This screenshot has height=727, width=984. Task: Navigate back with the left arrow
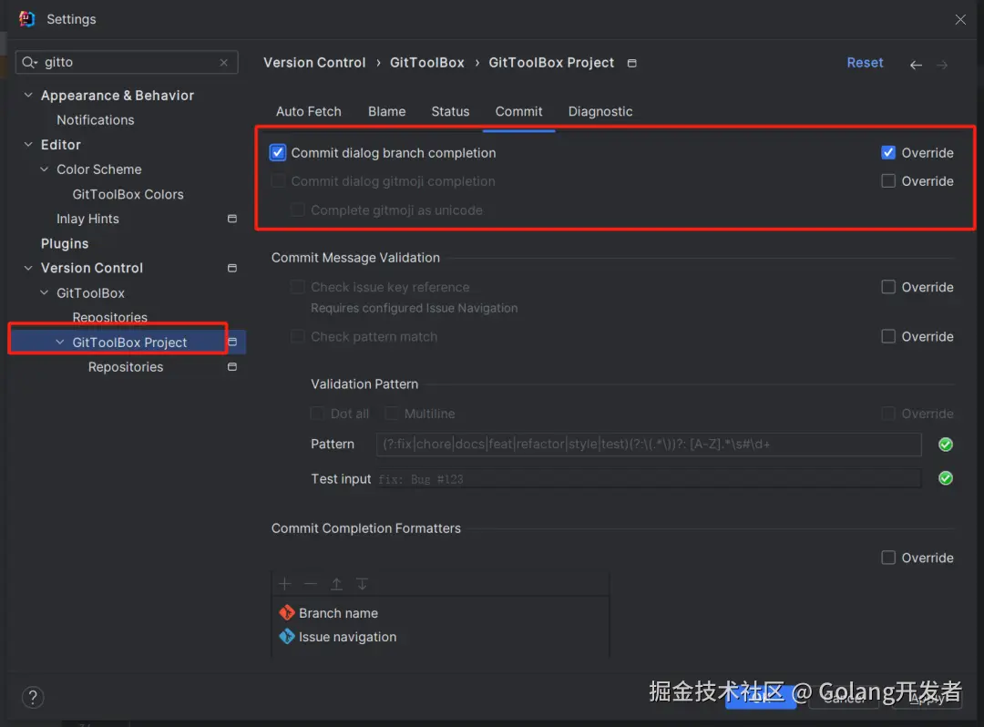pos(916,65)
